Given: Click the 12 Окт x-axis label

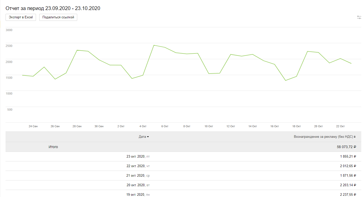Looking at the screenshot, I should tap(231, 126).
